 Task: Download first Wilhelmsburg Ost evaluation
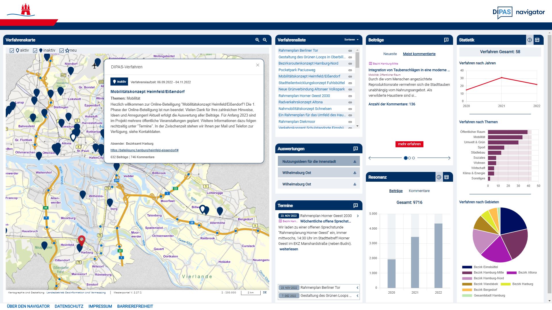tap(355, 173)
